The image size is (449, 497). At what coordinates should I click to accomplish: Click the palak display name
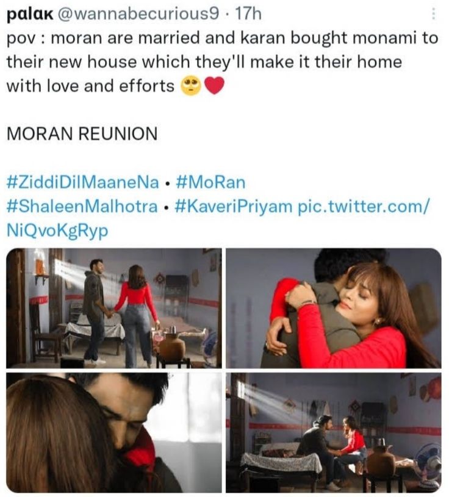point(30,15)
